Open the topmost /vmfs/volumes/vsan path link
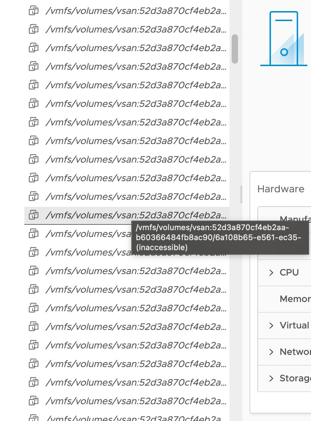Image resolution: width=311 pixels, height=421 pixels. point(136,11)
